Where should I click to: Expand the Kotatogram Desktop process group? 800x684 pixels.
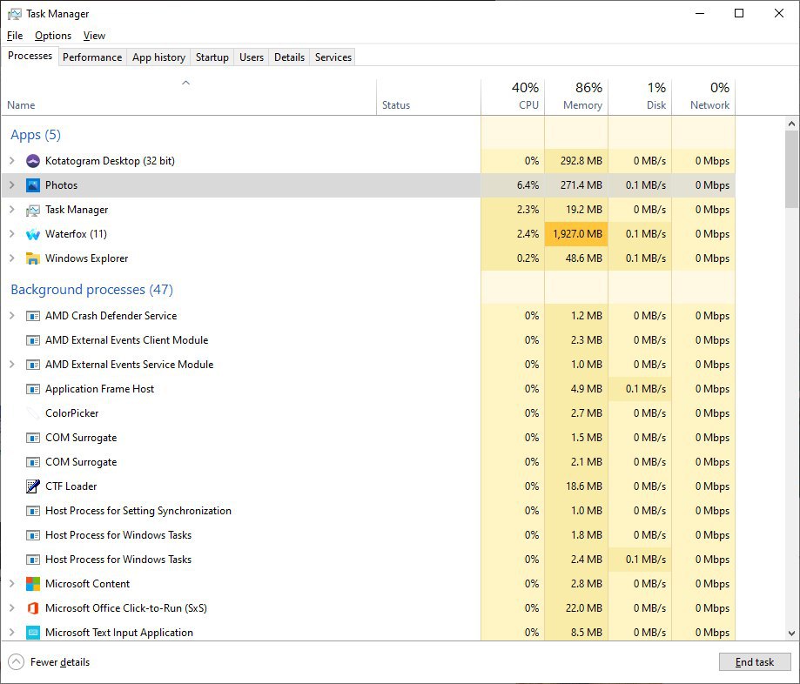11,161
